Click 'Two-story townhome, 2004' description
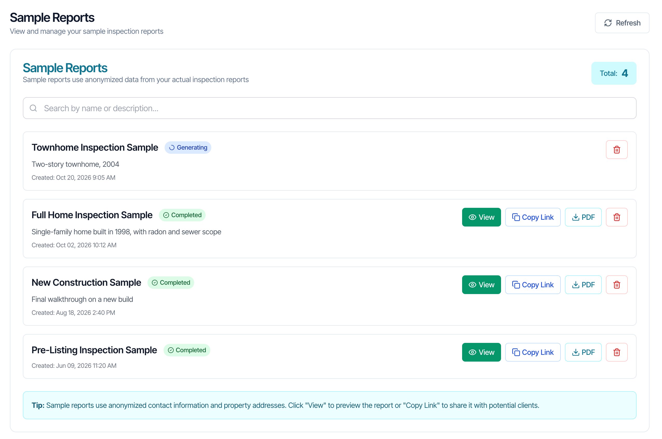 pyautogui.click(x=75, y=164)
